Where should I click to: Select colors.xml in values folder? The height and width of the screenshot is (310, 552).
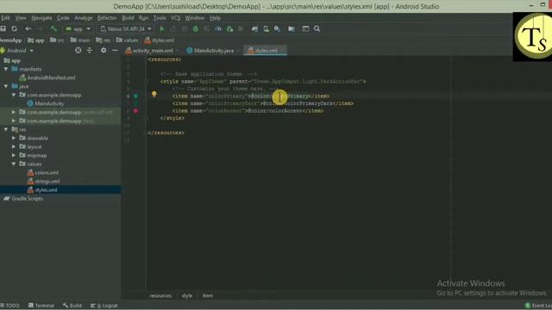click(x=47, y=172)
